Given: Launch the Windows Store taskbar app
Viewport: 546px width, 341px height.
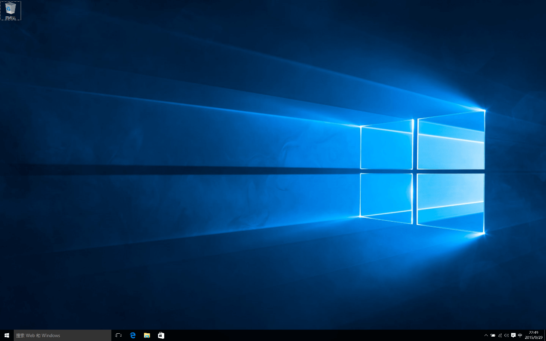Looking at the screenshot, I should pyautogui.click(x=161, y=335).
